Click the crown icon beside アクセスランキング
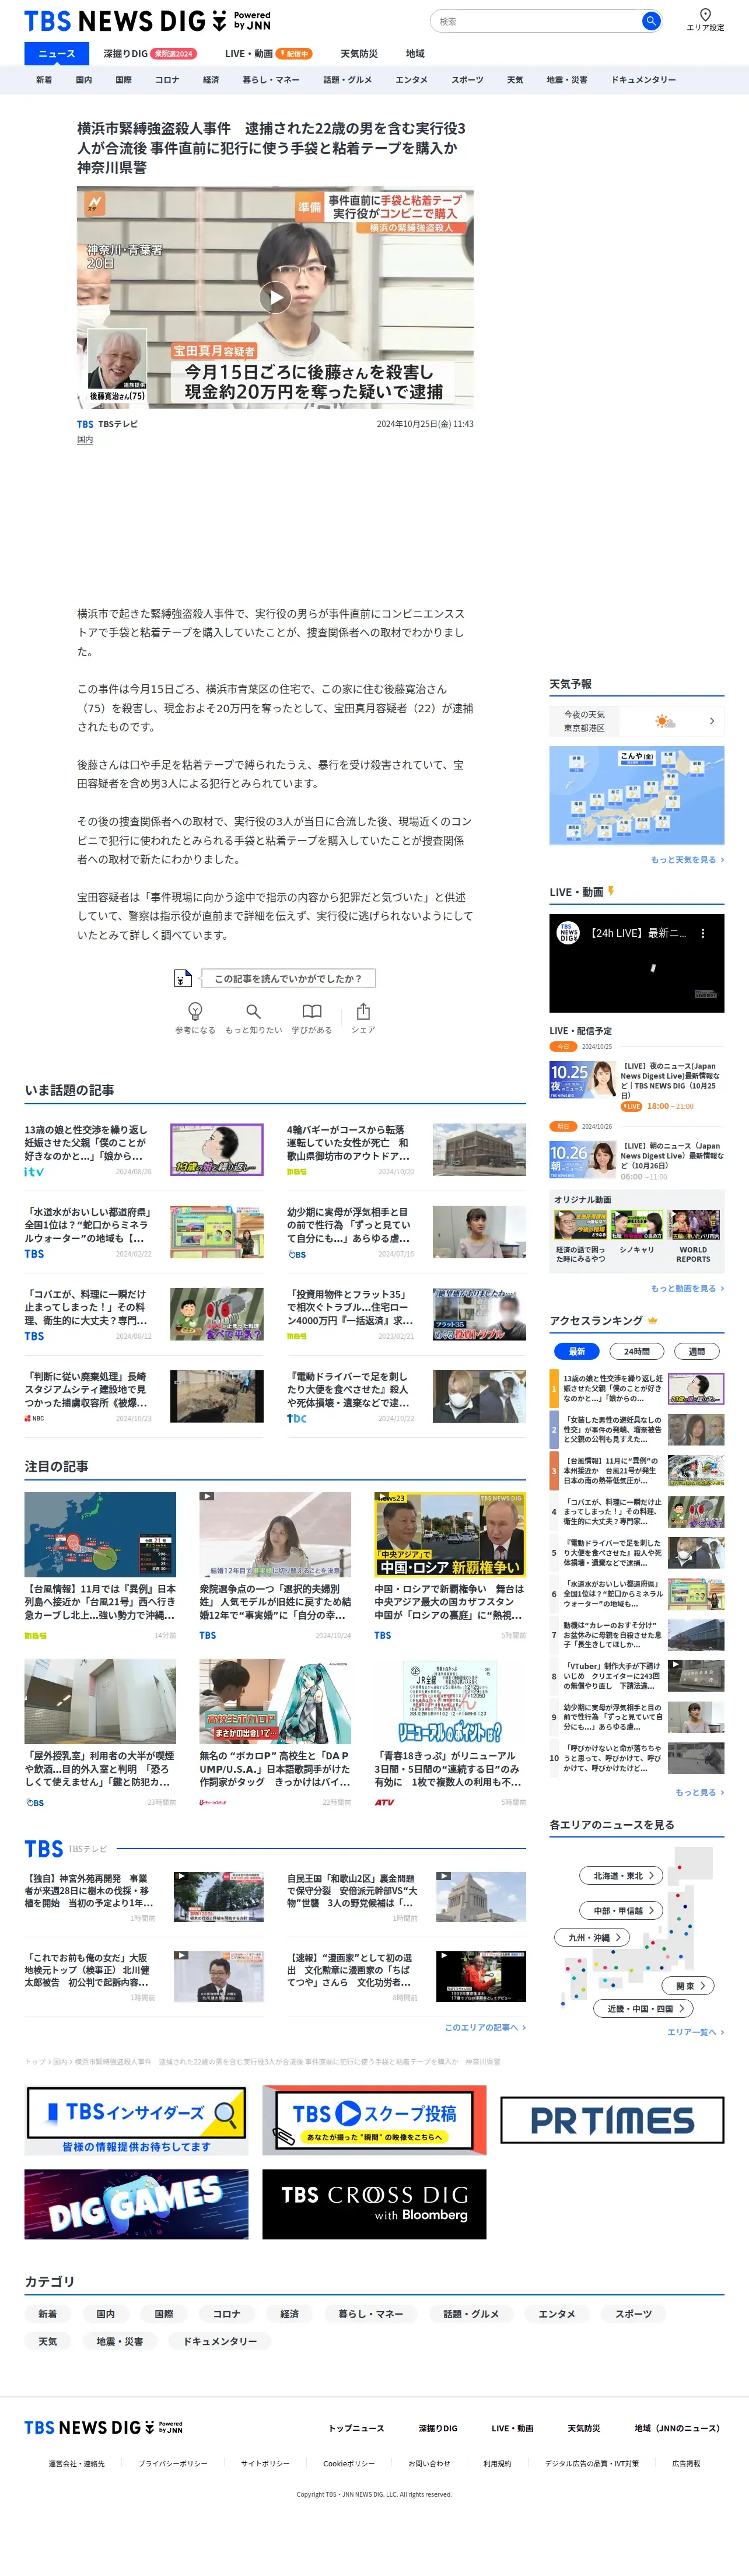 coord(653,1321)
